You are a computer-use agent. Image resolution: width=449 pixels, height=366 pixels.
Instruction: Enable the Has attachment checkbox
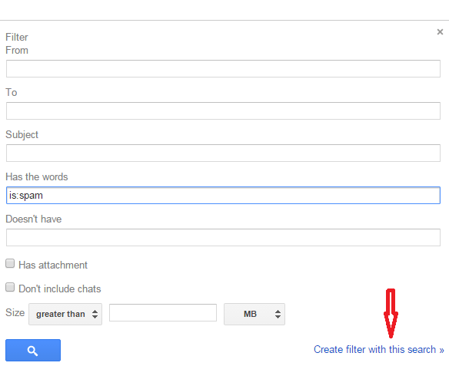click(x=10, y=263)
